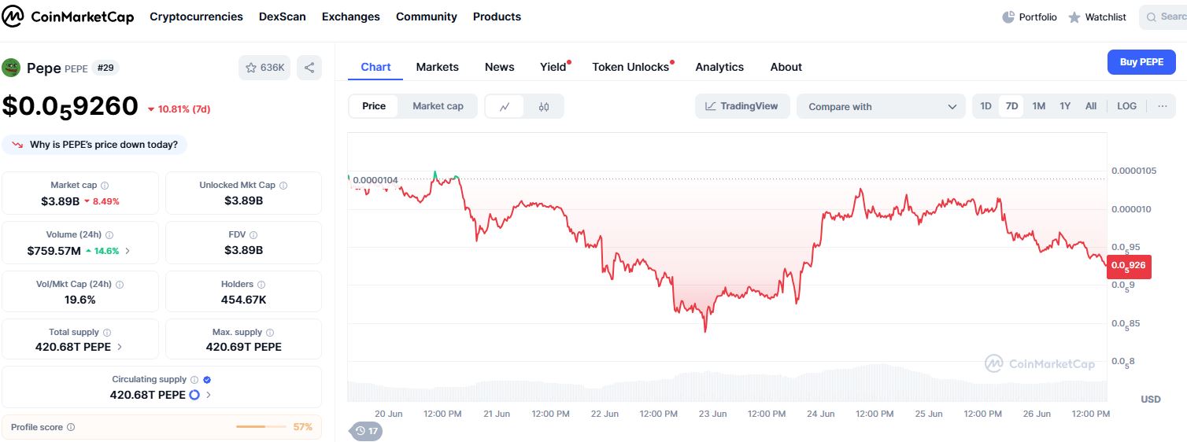The height and width of the screenshot is (442, 1187).
Task: Click the red downtrend arrow icon beside Why is PEPE's price
Action: click(x=17, y=145)
